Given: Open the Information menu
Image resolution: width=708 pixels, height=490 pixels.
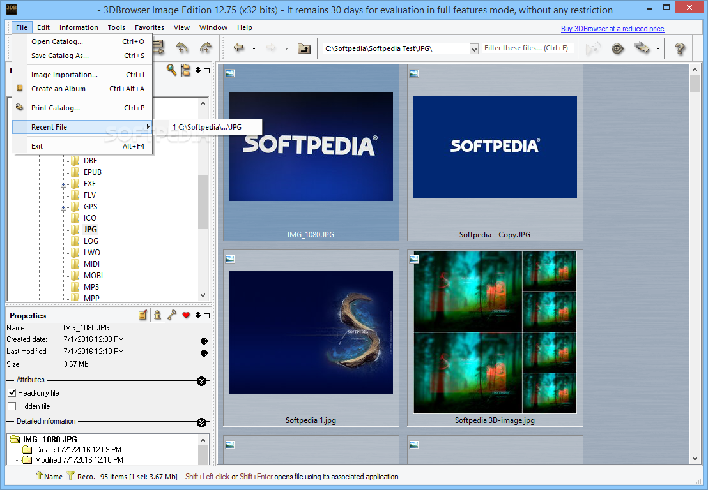Looking at the screenshot, I should [x=79, y=27].
